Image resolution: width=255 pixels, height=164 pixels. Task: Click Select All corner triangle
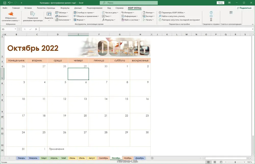click(x=2, y=34)
